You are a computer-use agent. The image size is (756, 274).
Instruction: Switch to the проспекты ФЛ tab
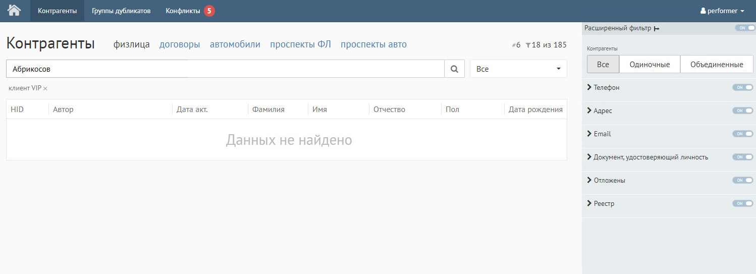point(300,44)
